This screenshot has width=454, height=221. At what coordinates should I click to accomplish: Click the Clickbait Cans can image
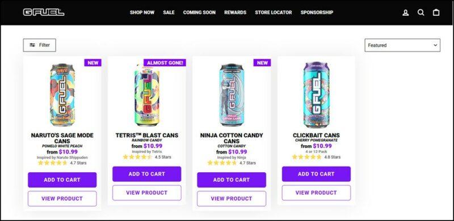click(316, 95)
